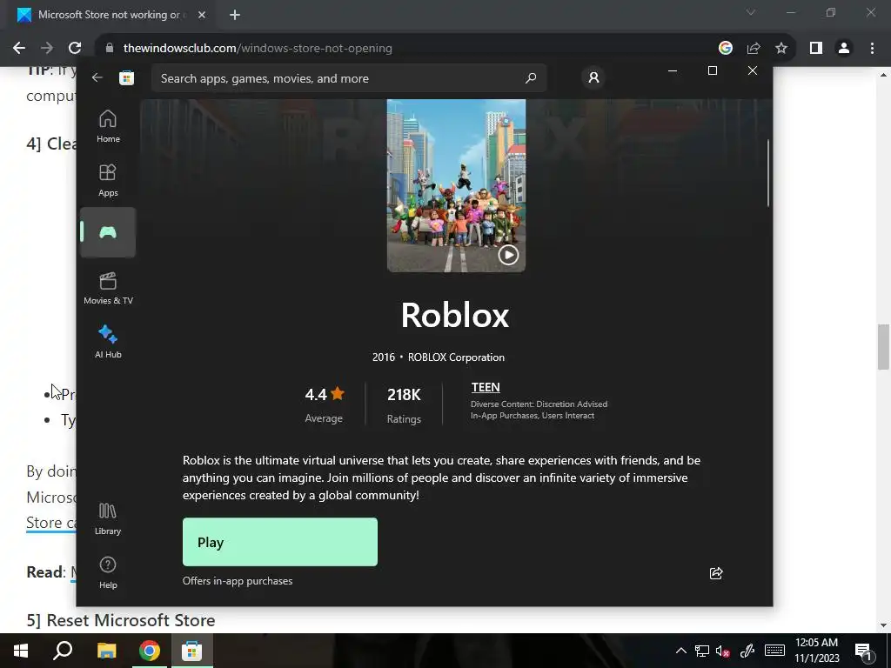The image size is (891, 668).
Task: Click the Chrome address bar URL
Action: (x=258, y=49)
